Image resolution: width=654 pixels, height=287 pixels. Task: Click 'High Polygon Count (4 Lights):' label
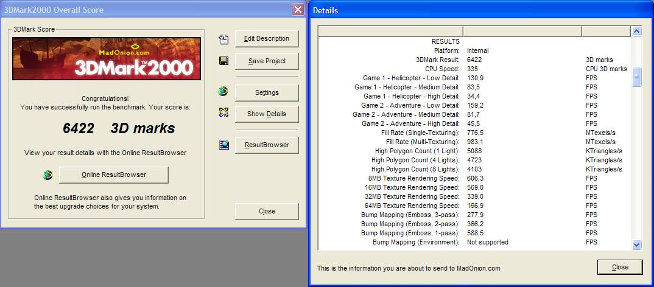416,161
